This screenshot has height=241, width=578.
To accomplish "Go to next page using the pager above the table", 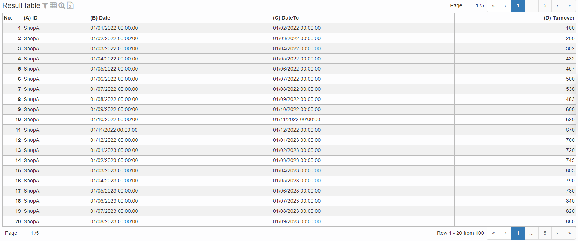I will [x=557, y=6].
